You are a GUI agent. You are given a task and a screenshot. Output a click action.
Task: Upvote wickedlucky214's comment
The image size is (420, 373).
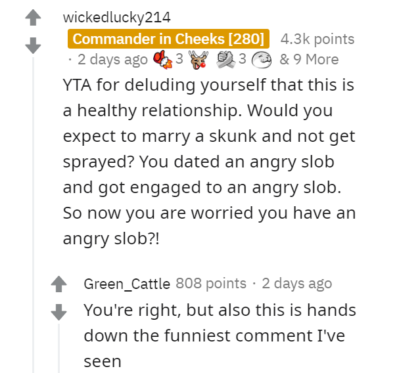coord(33,17)
